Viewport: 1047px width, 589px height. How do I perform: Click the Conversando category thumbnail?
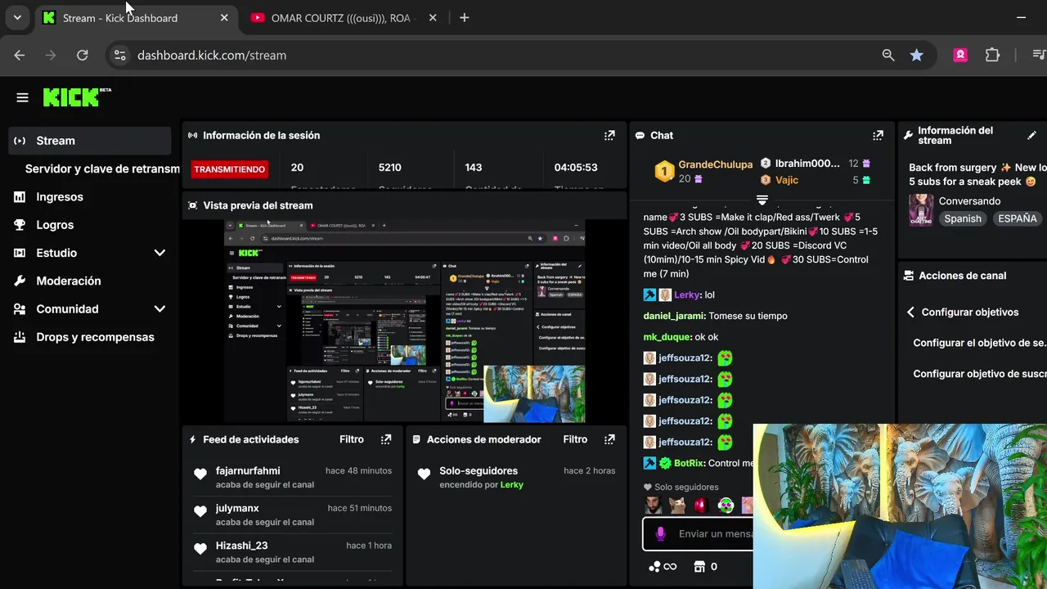[x=921, y=210]
